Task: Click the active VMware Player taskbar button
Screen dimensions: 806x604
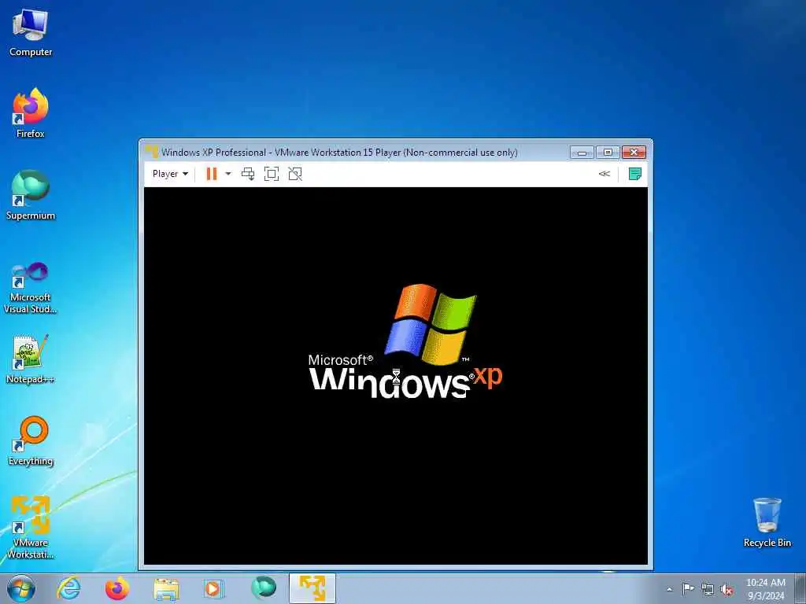Action: click(312, 588)
